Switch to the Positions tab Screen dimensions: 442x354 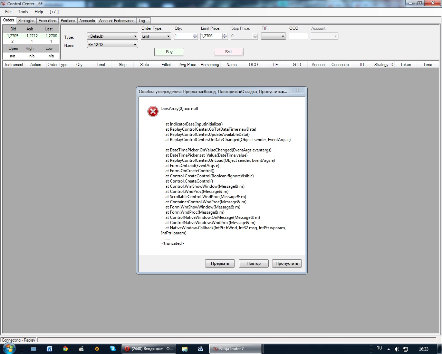point(68,21)
